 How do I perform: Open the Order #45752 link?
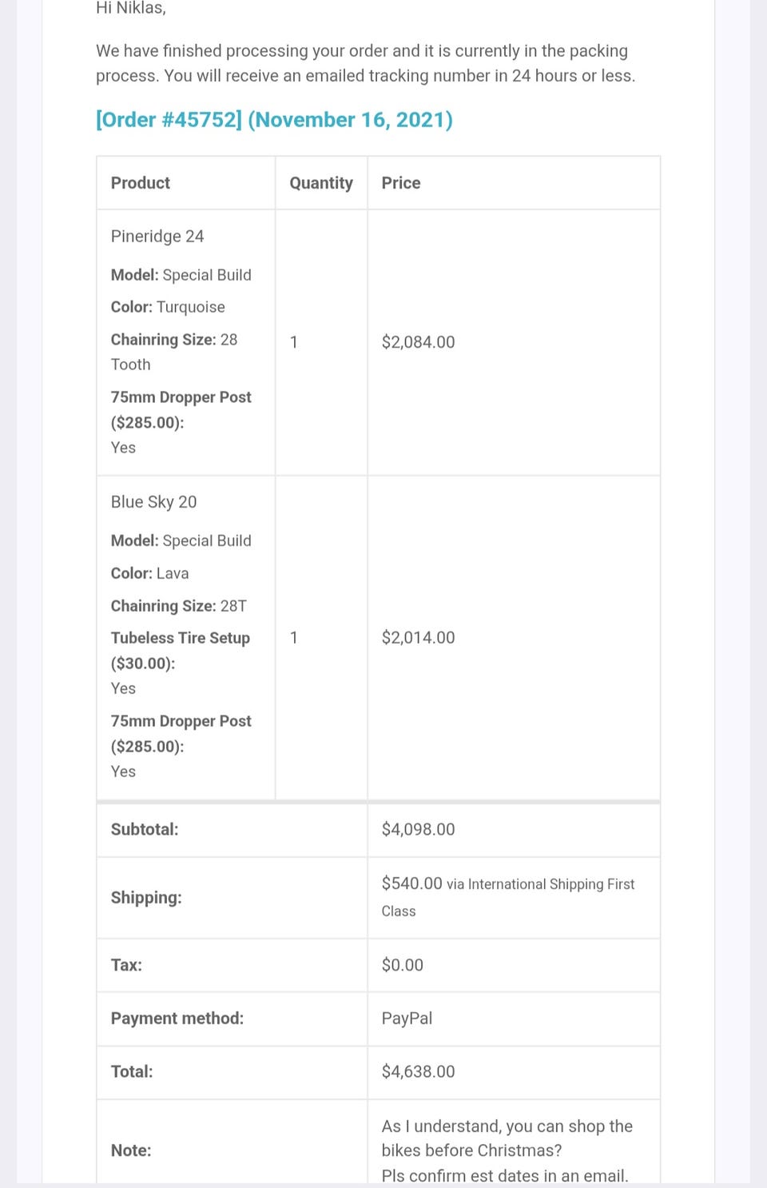[x=274, y=120]
